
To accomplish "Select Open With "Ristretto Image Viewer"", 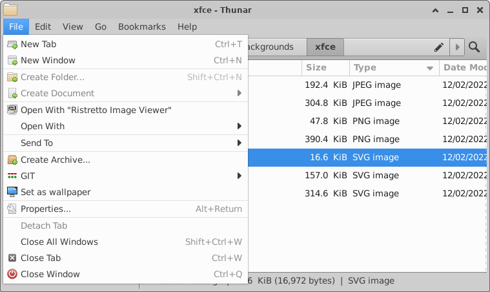I will (x=125, y=110).
